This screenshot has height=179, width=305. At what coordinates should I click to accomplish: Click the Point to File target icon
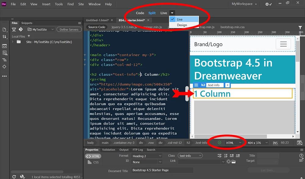tap(228, 162)
